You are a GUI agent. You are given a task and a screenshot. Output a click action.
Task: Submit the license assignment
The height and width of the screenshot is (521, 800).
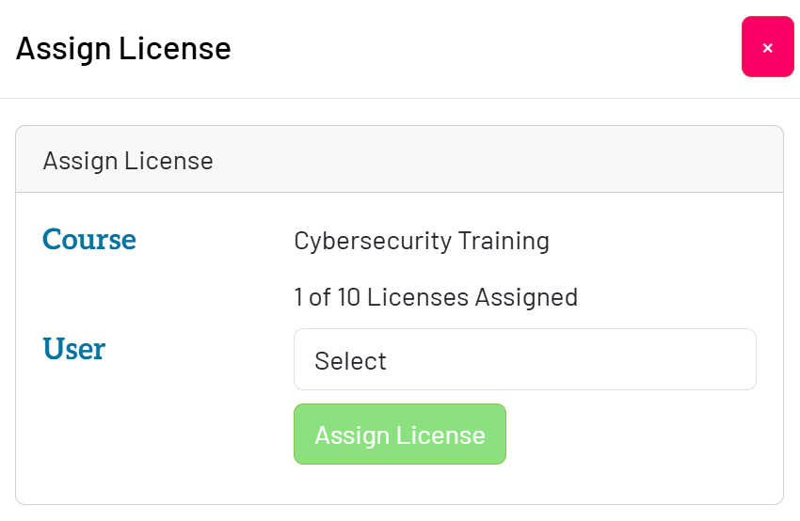[x=399, y=434]
